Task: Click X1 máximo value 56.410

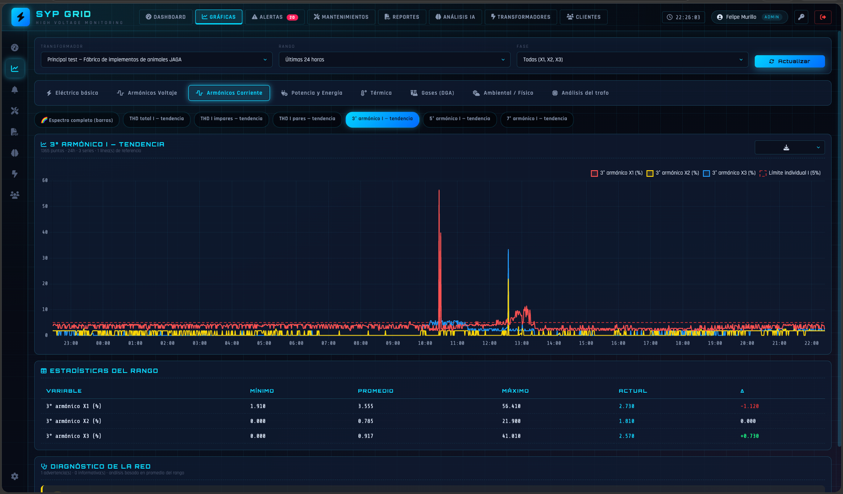Action: pyautogui.click(x=511, y=407)
